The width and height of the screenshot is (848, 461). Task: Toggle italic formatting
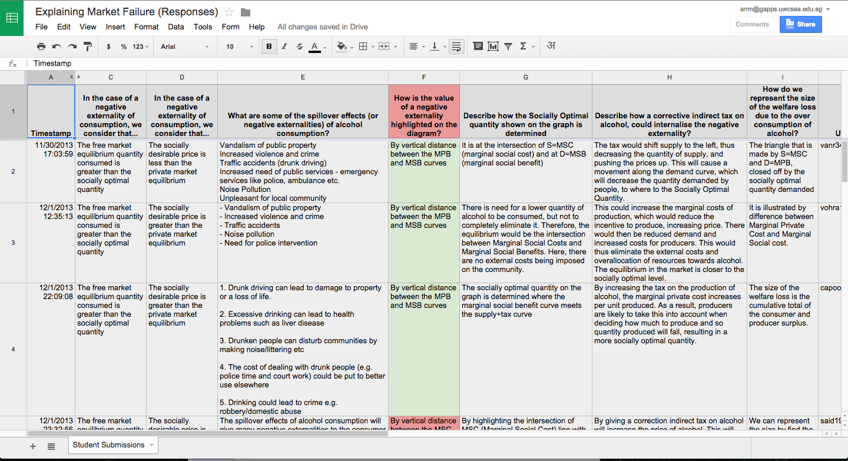click(283, 46)
